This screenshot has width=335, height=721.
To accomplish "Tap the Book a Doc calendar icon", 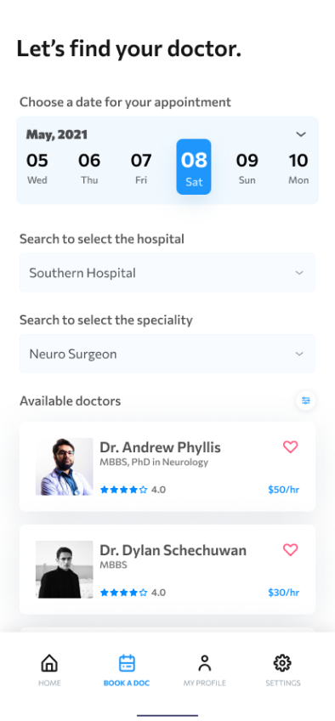I will pyautogui.click(x=127, y=663).
